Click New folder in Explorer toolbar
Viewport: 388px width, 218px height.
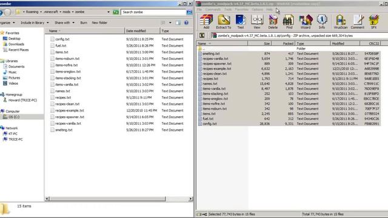click(99, 23)
